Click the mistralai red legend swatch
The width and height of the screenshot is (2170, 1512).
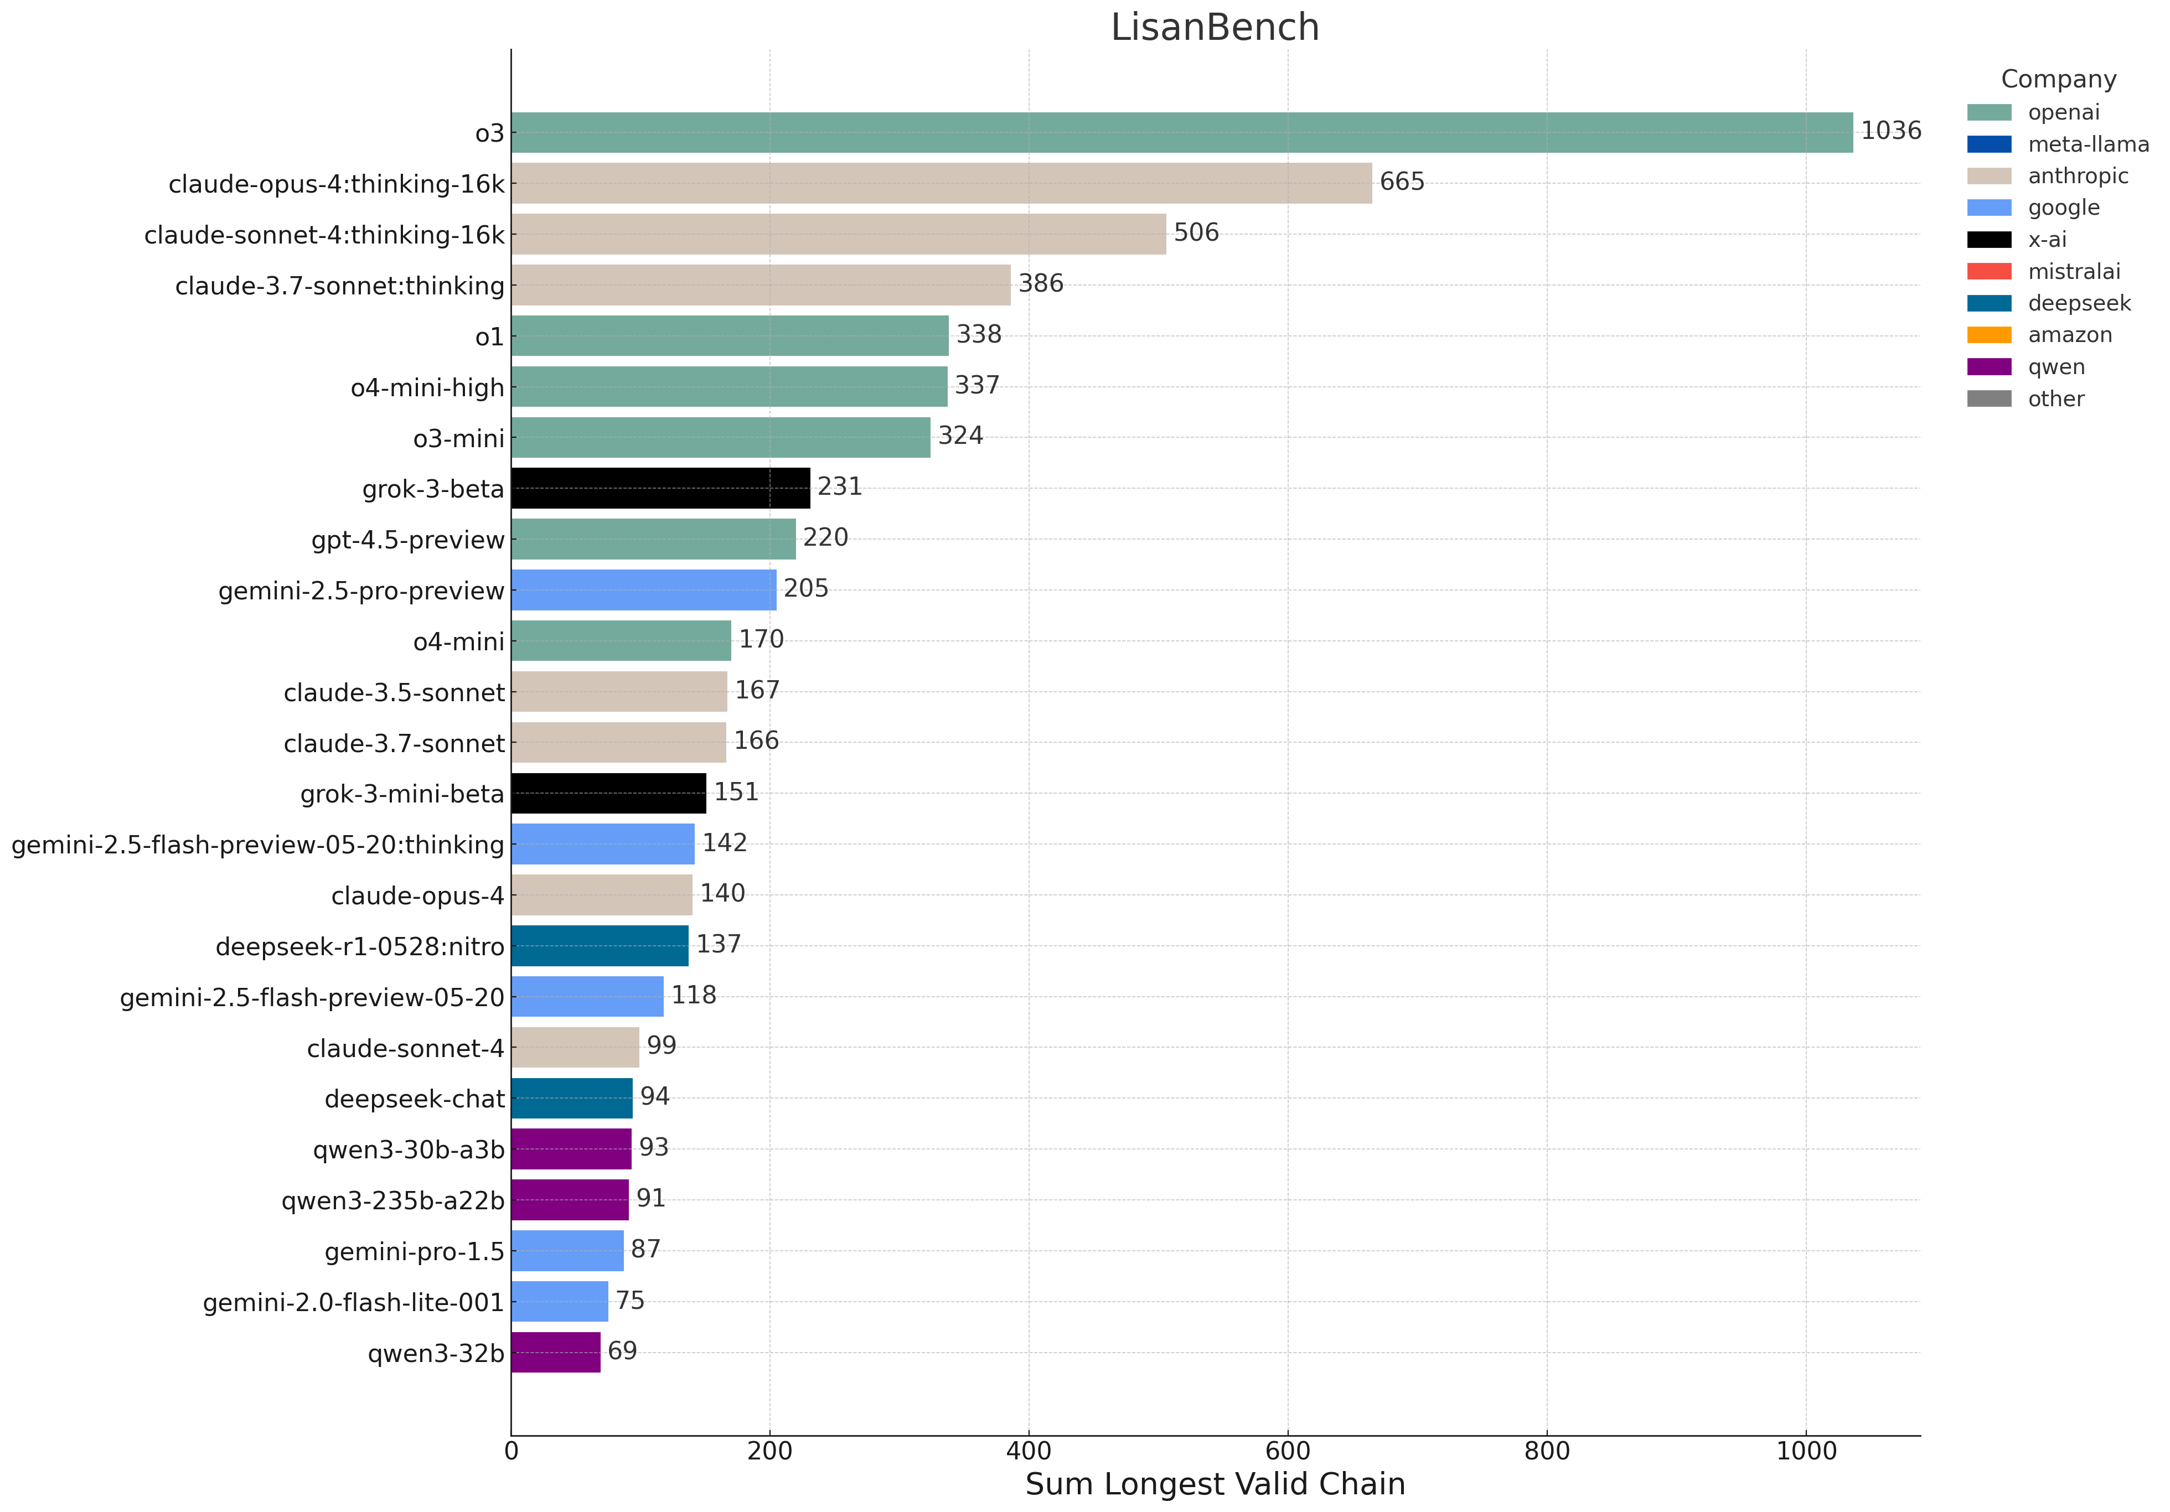point(1988,271)
